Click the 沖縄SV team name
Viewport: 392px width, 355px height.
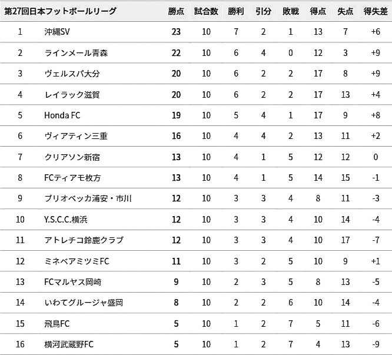[x=57, y=32]
